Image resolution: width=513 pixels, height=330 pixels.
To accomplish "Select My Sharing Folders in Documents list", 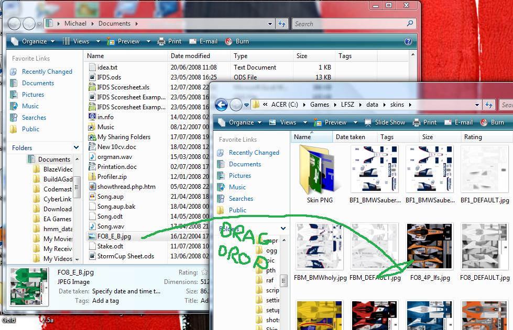I will pos(119,137).
